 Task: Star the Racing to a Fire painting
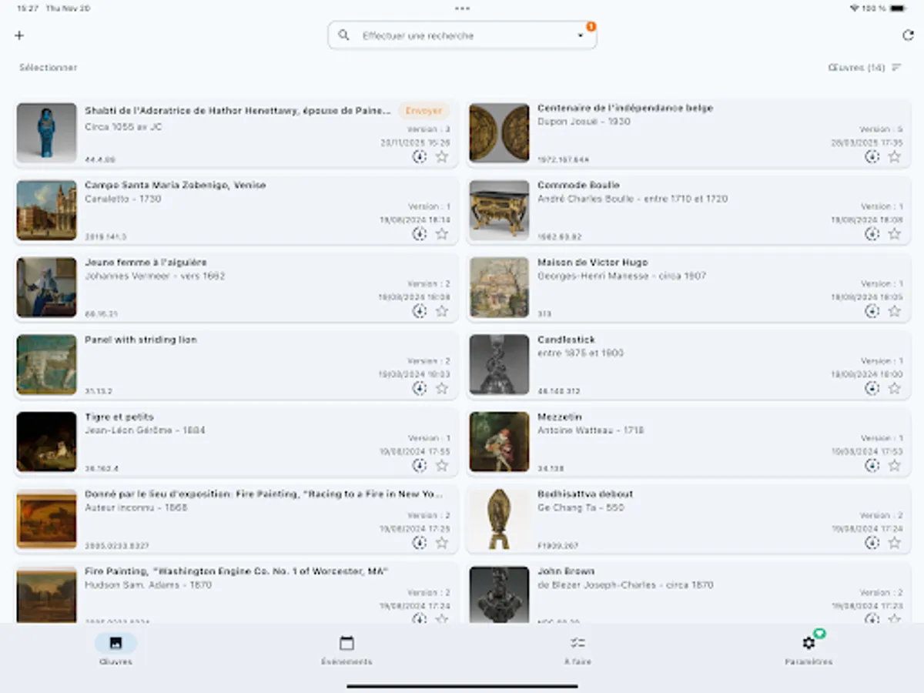[442, 543]
